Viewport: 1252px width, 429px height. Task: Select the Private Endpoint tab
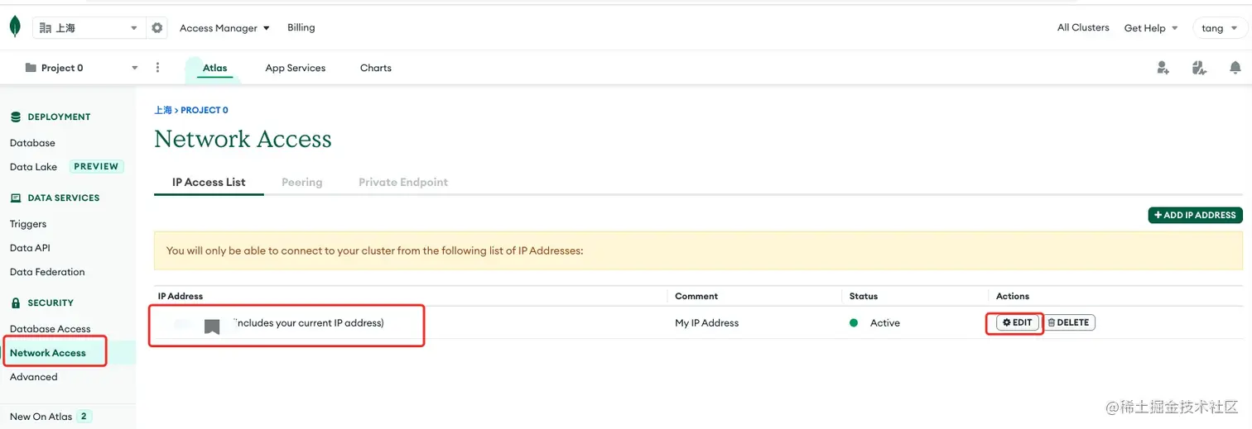(403, 182)
